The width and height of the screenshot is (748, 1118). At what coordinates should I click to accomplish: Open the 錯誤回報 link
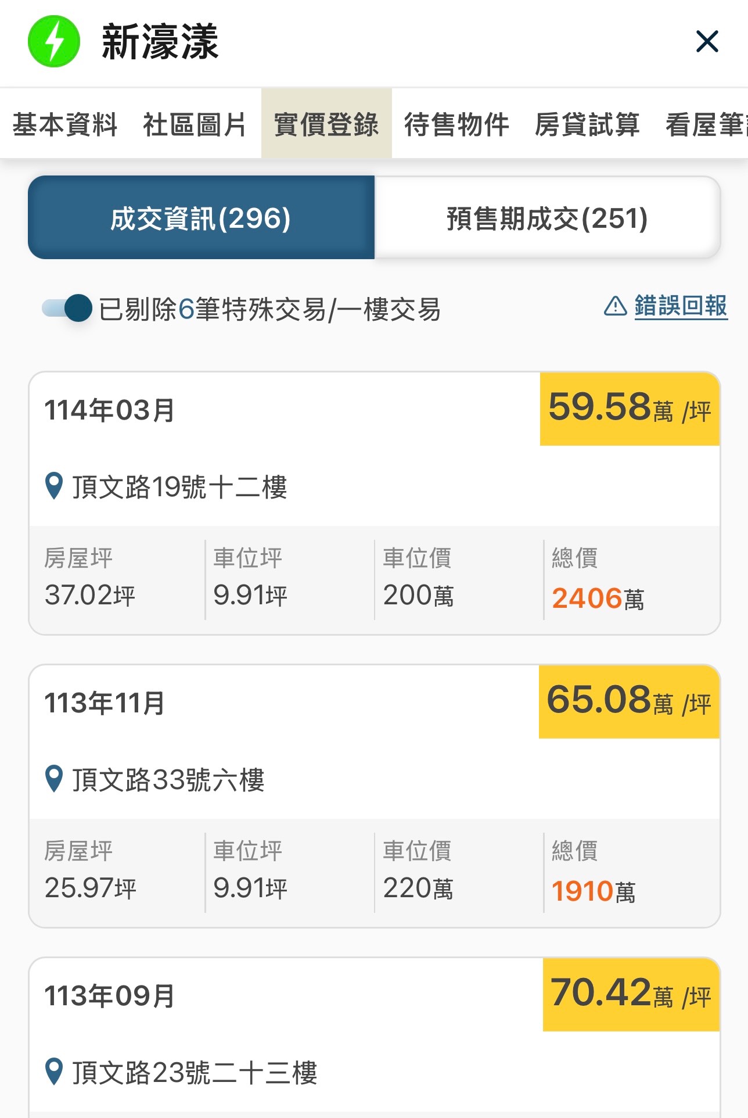[x=681, y=306]
